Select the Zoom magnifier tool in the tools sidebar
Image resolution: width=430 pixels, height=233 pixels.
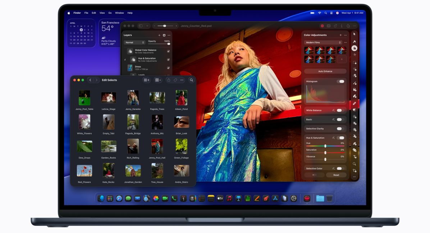click(354, 164)
